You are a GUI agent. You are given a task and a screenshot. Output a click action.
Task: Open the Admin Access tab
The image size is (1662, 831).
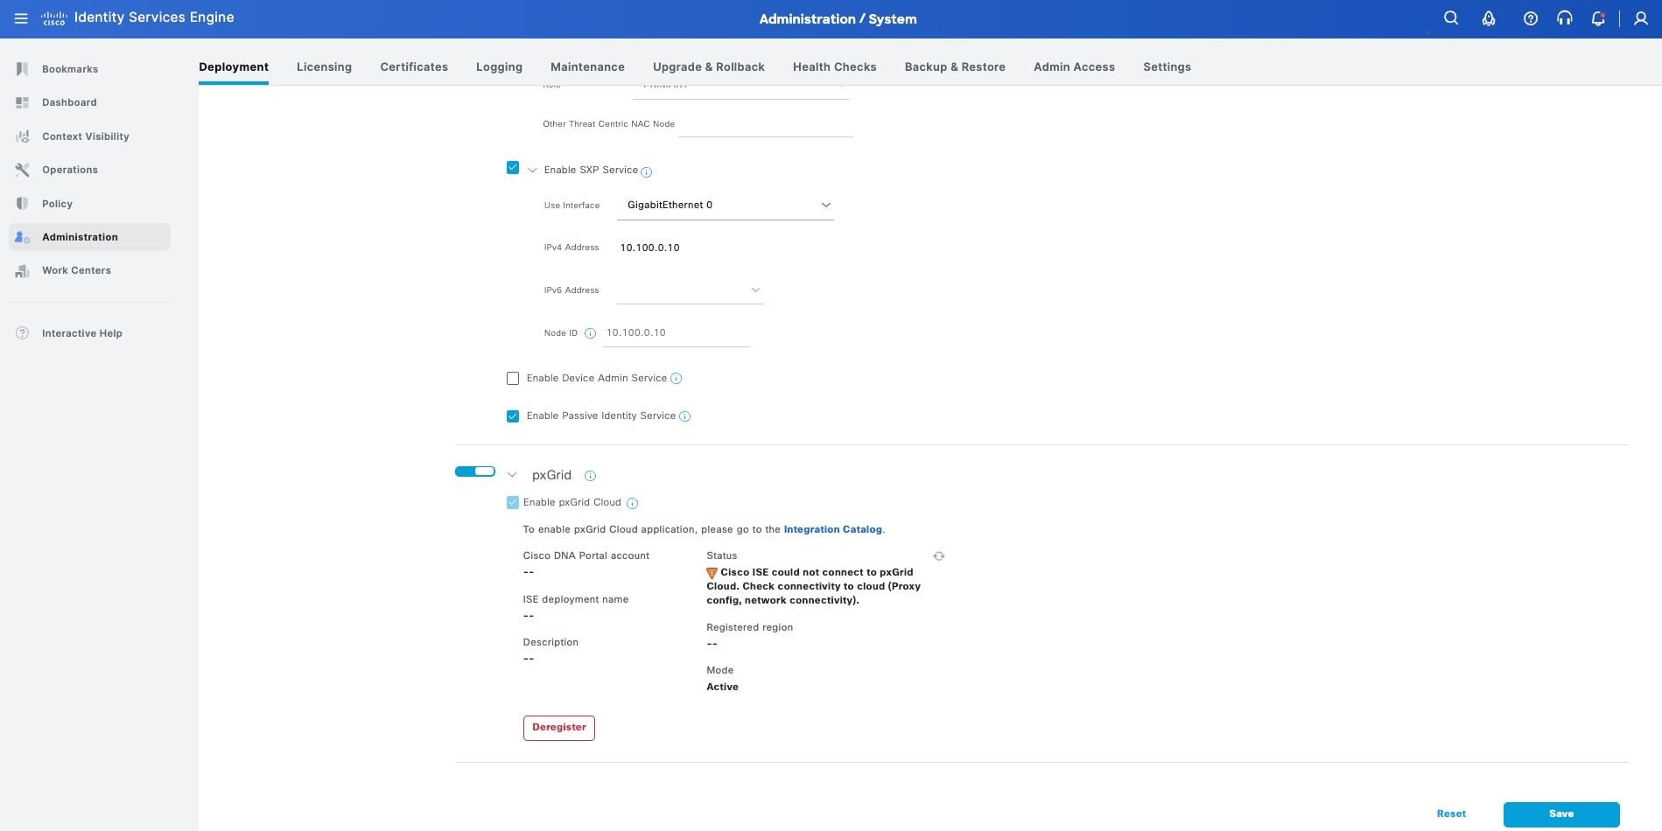coord(1074,66)
